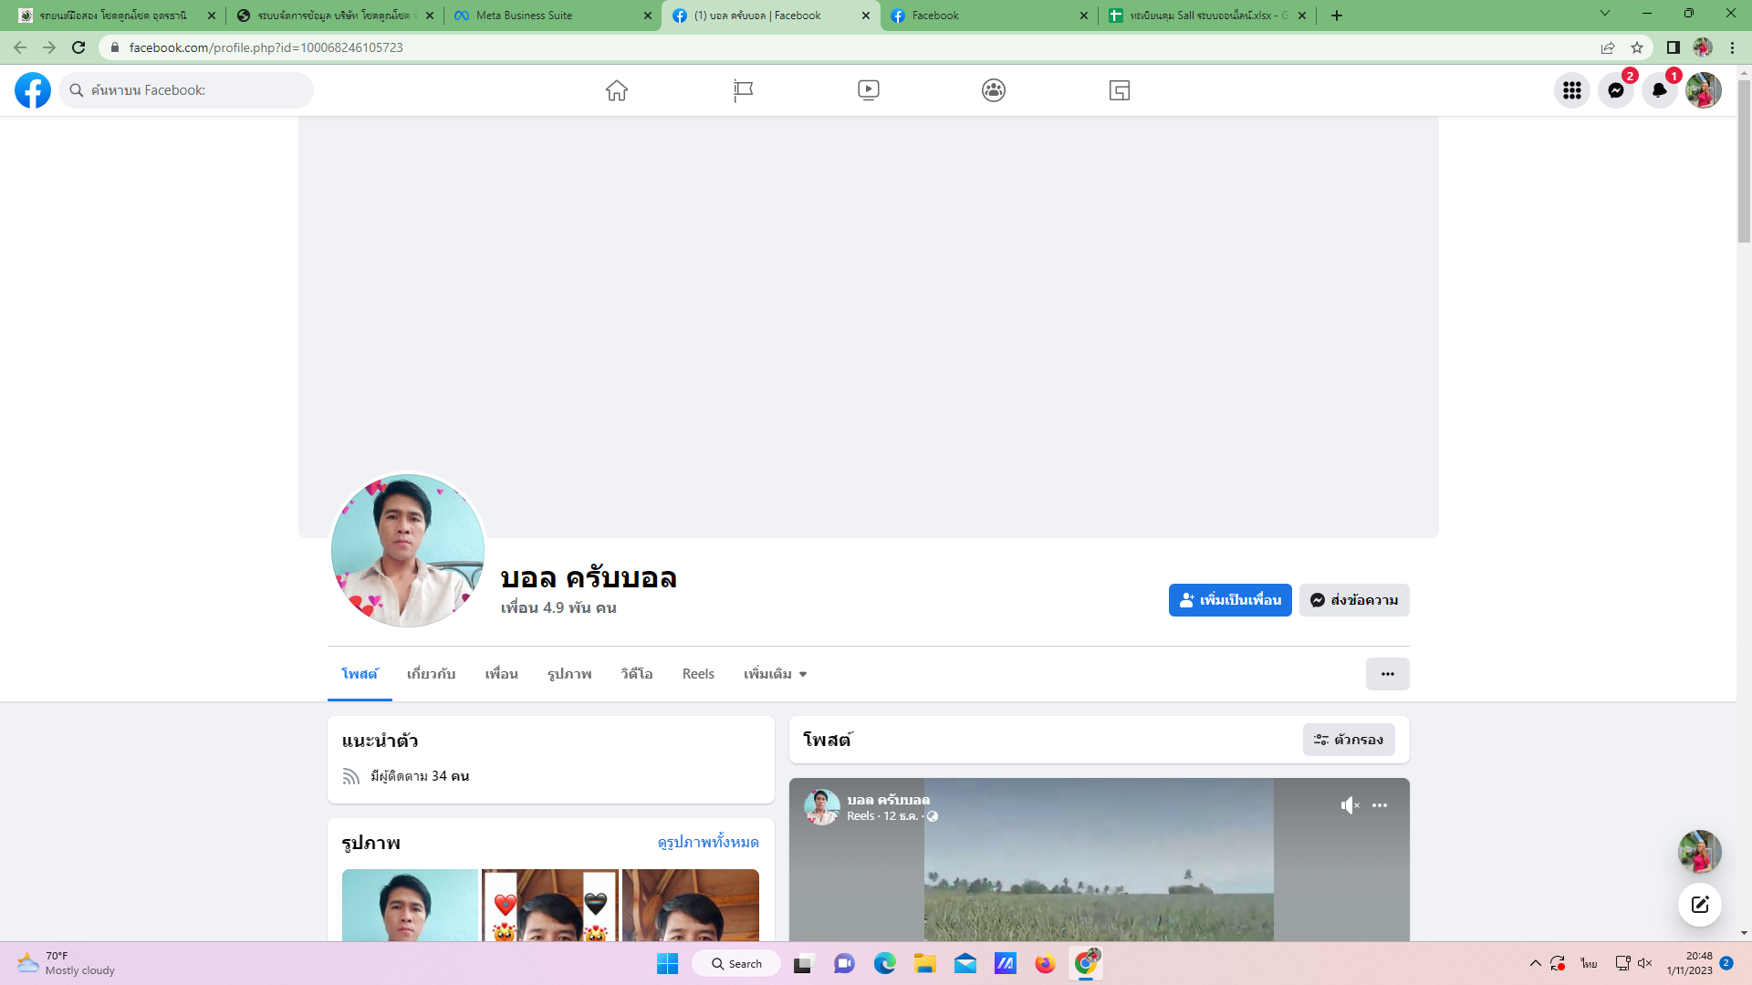Screen dimensions: 1752x985
Task: Open the Gaming icon in top navigation
Action: point(1120,90)
